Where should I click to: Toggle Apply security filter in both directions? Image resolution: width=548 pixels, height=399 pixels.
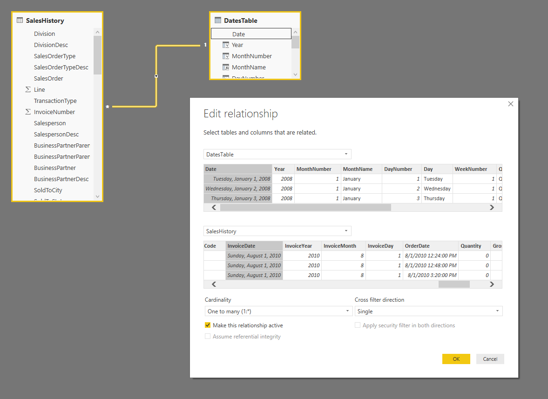(x=358, y=325)
